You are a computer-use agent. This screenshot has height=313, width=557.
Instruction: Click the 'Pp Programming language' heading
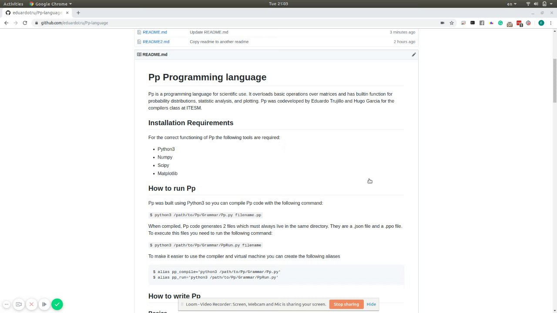coord(207,77)
